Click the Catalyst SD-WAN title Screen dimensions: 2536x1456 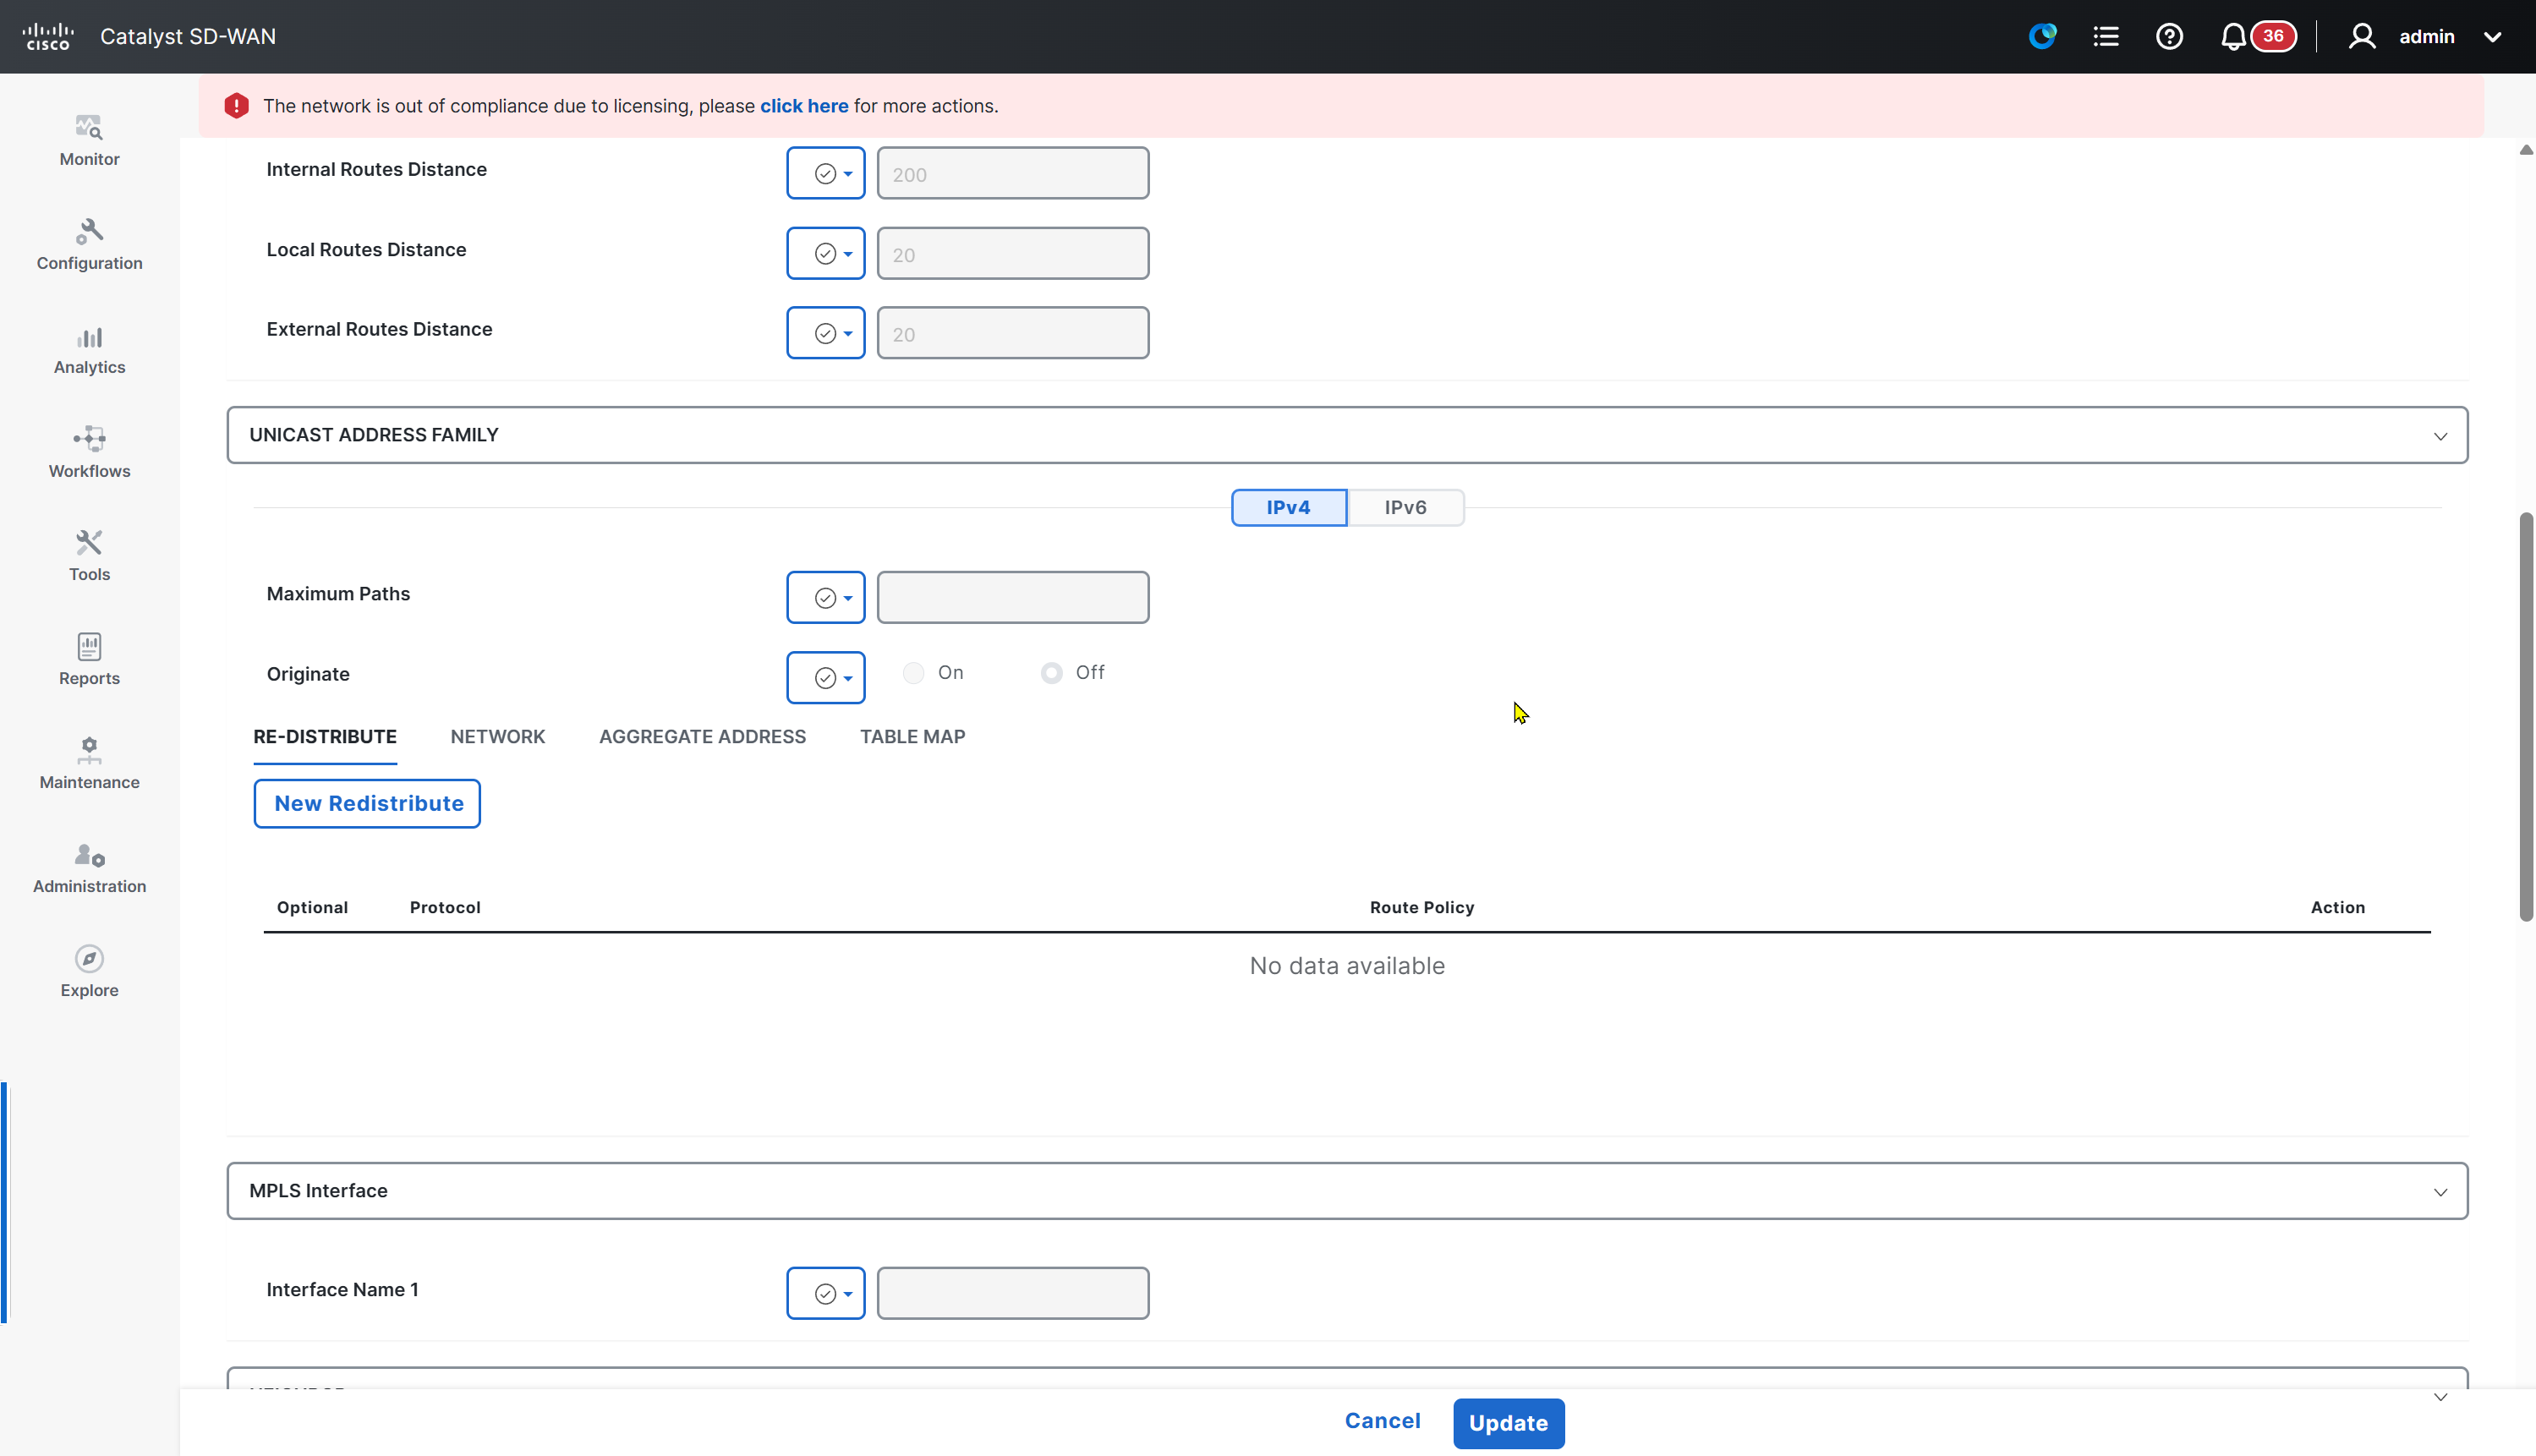[188, 37]
